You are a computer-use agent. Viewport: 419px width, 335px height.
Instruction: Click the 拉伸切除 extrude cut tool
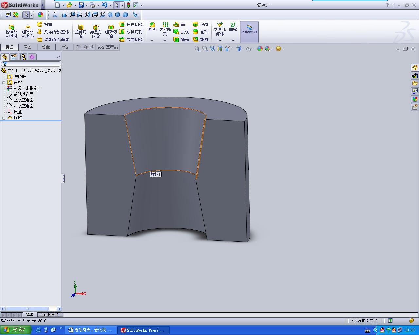(81, 31)
